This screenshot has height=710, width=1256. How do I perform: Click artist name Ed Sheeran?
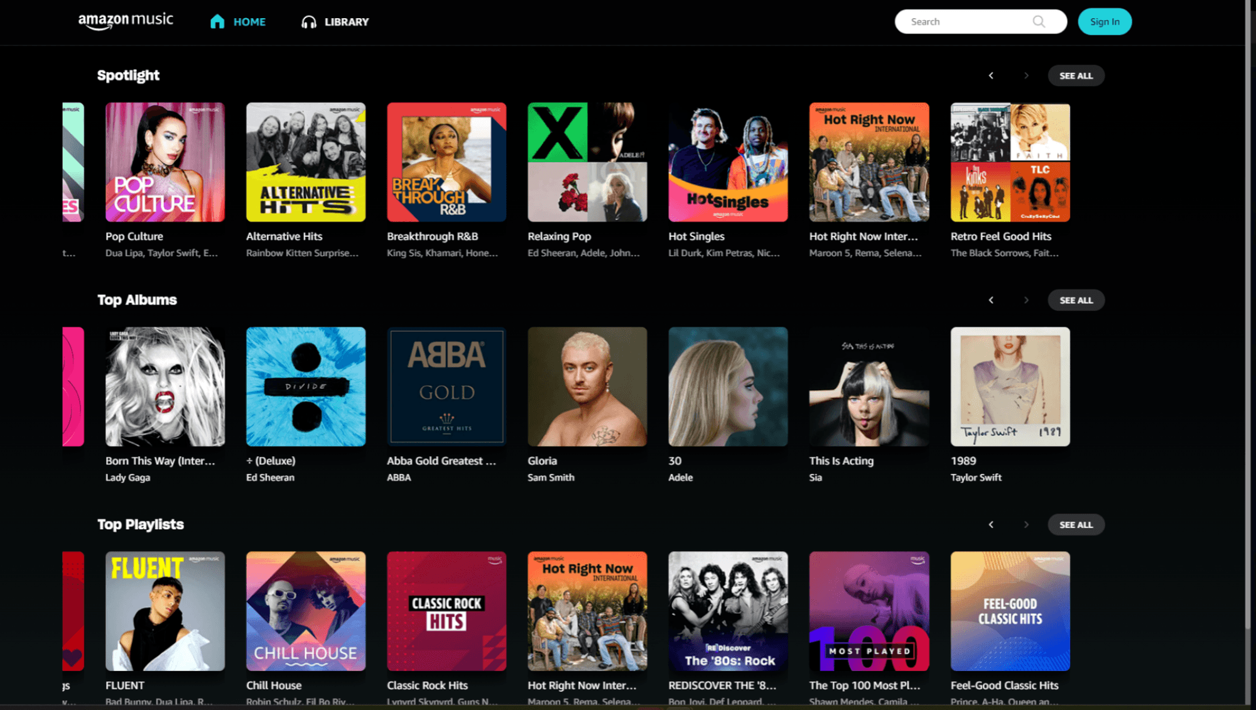[270, 478]
